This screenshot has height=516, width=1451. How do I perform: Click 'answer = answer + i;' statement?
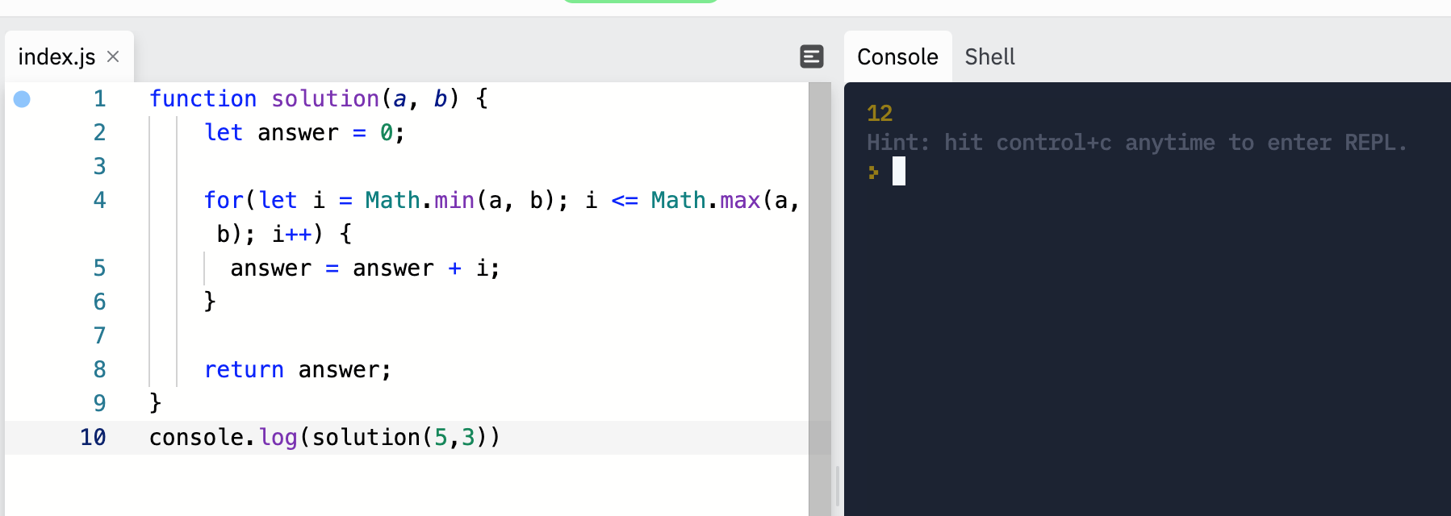[x=366, y=268]
